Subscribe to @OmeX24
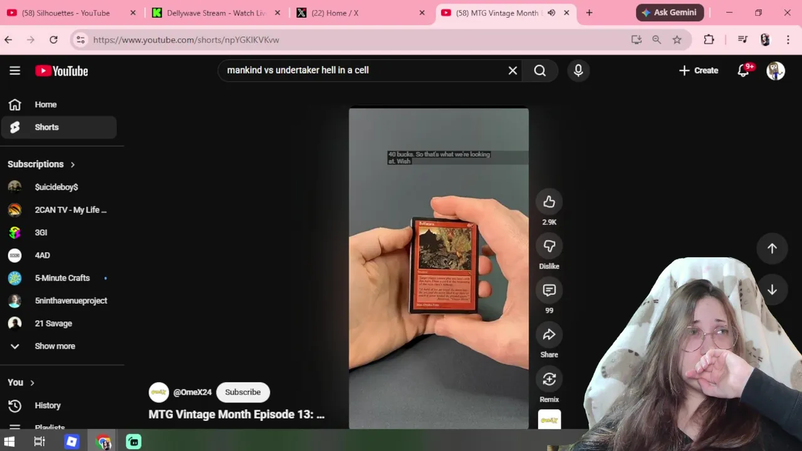 [x=242, y=392]
